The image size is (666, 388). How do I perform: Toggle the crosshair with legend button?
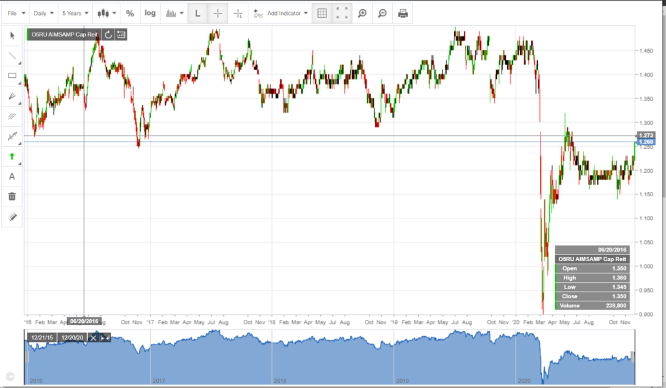click(x=238, y=13)
